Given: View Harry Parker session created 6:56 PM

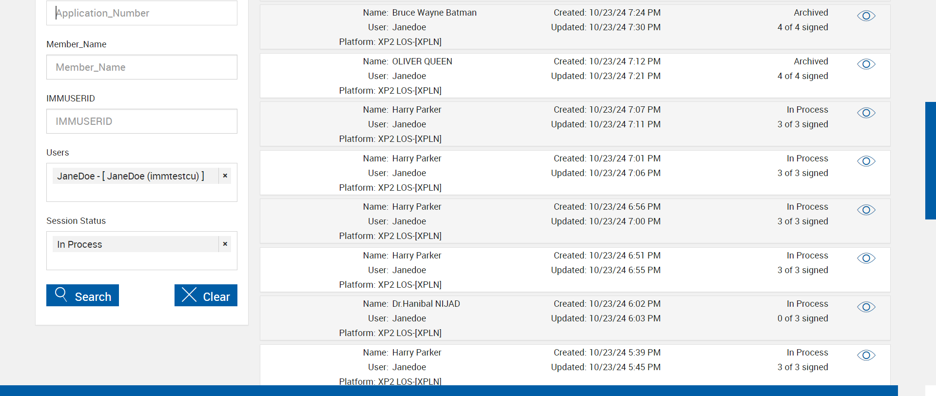Looking at the screenshot, I should (866, 210).
